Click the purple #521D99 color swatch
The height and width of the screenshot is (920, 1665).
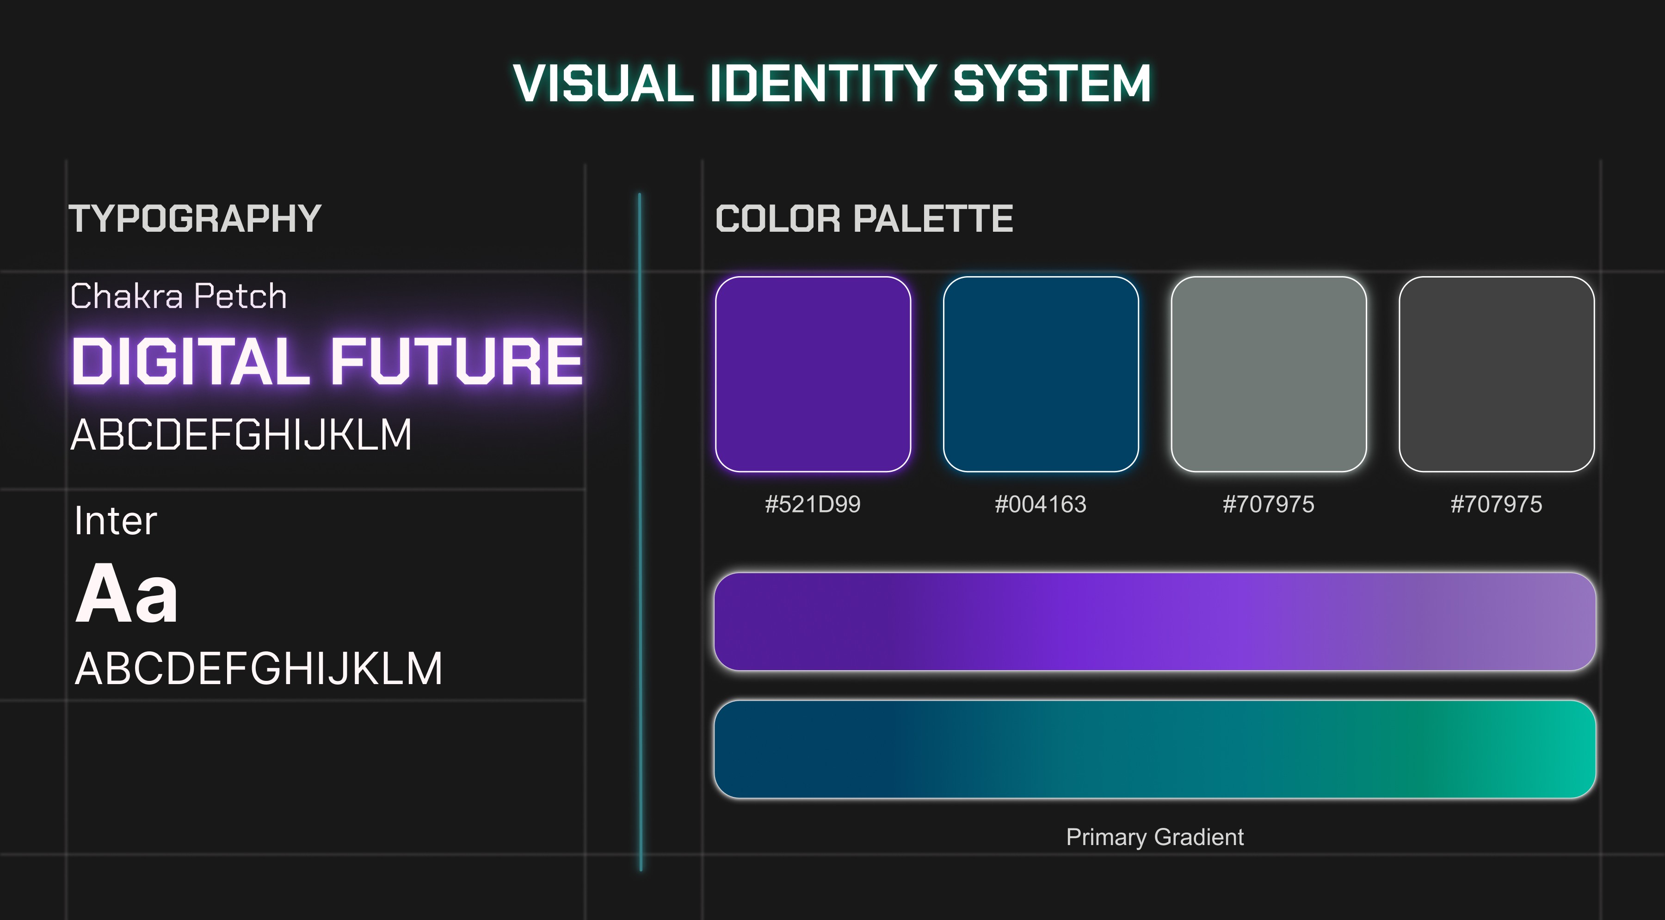tap(813, 374)
